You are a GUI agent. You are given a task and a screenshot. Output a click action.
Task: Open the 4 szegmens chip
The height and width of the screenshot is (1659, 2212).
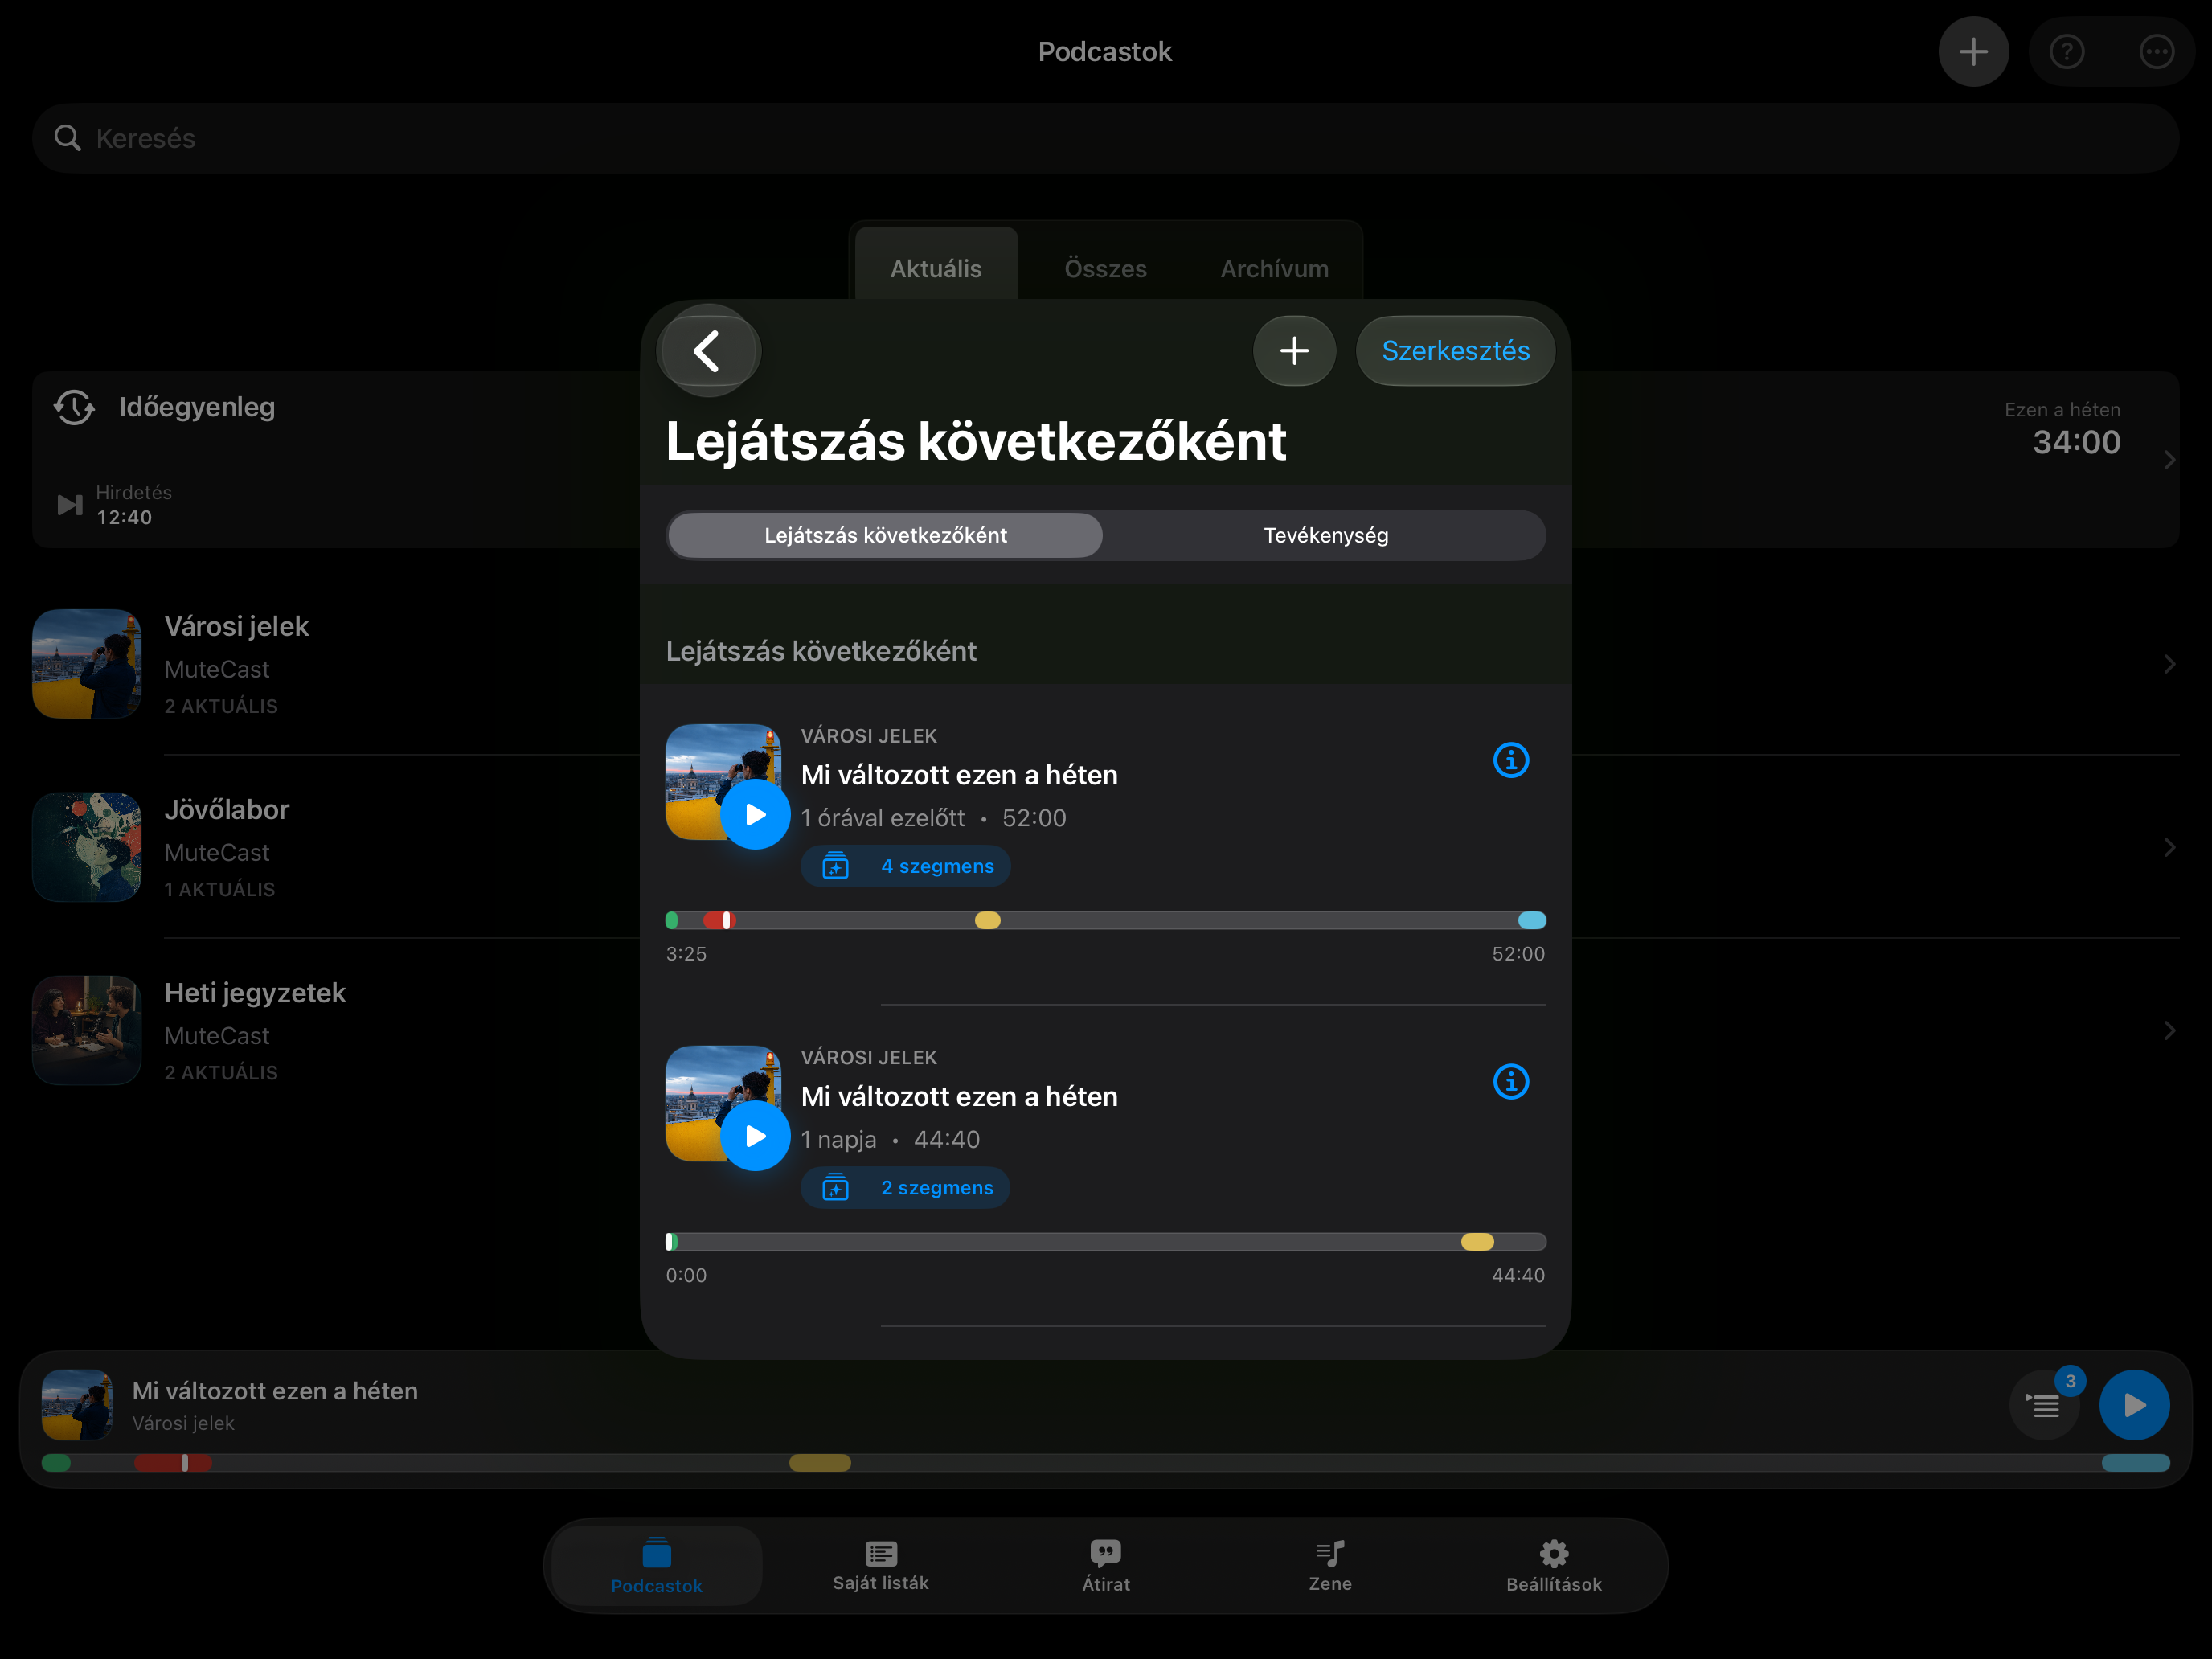tap(906, 866)
